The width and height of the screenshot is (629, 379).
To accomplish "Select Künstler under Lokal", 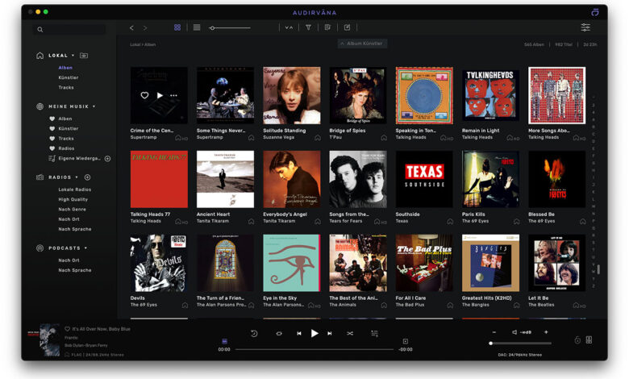I will (x=69, y=77).
